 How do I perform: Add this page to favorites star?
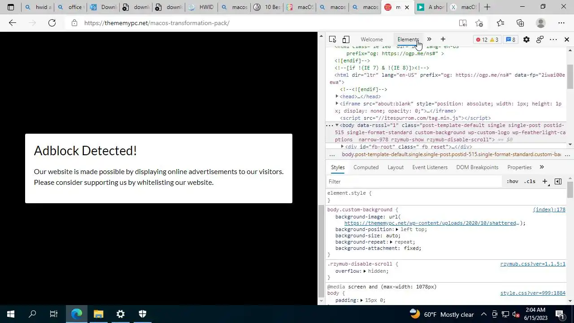coord(479,23)
